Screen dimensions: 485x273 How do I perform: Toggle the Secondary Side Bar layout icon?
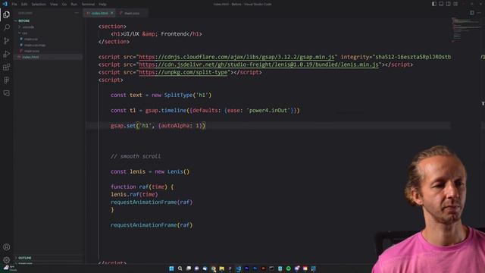[x=449, y=4]
